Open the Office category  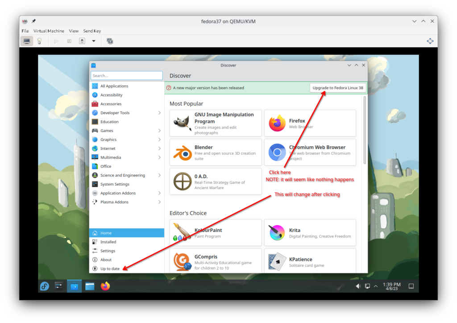[127, 166]
